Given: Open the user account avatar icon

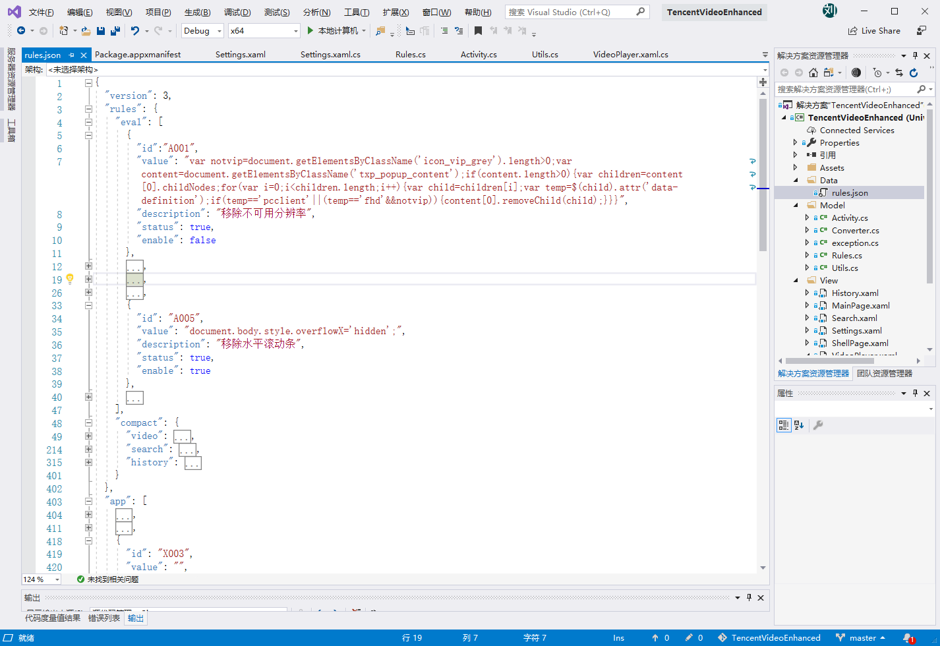Looking at the screenshot, I should (x=831, y=11).
